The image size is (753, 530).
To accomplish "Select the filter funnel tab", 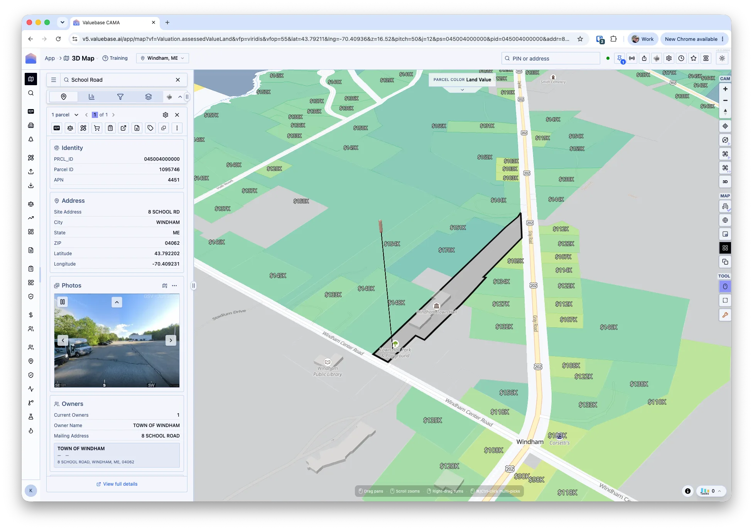I will coord(120,97).
